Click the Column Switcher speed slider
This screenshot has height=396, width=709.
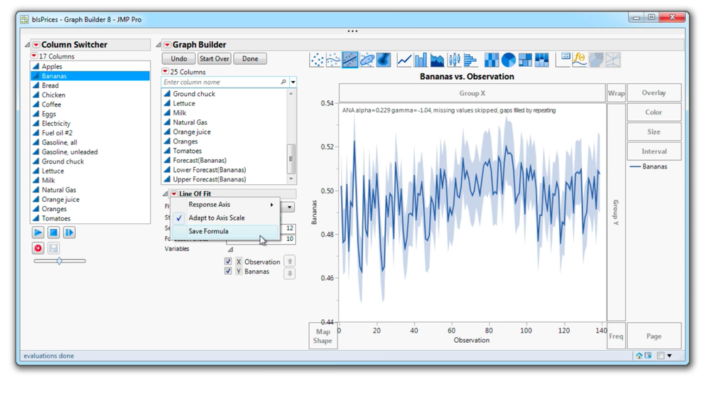[x=60, y=261]
